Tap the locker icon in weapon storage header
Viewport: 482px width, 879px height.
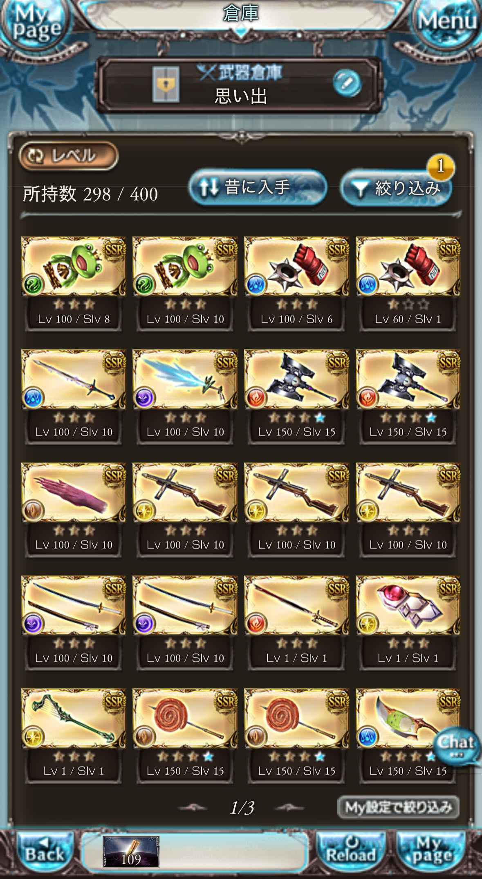tap(166, 84)
